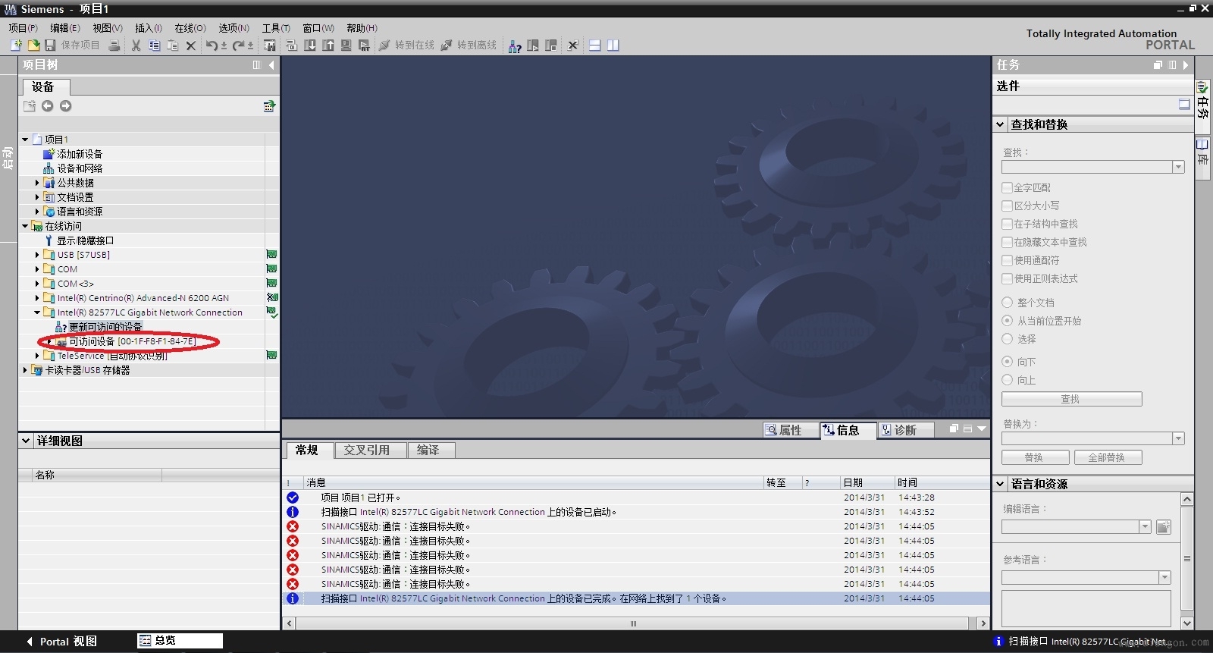Split editor space vertically icon
Viewport: 1213px width, 653px height.
pos(613,46)
